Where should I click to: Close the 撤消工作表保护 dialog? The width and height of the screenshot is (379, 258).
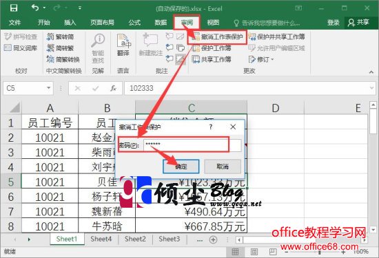[x=233, y=127]
